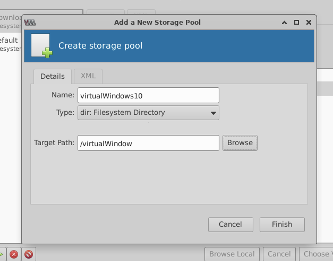This screenshot has width=333, height=261.
Task: Click the red stop pool icon at bottom left
Action: pyautogui.click(x=14, y=254)
